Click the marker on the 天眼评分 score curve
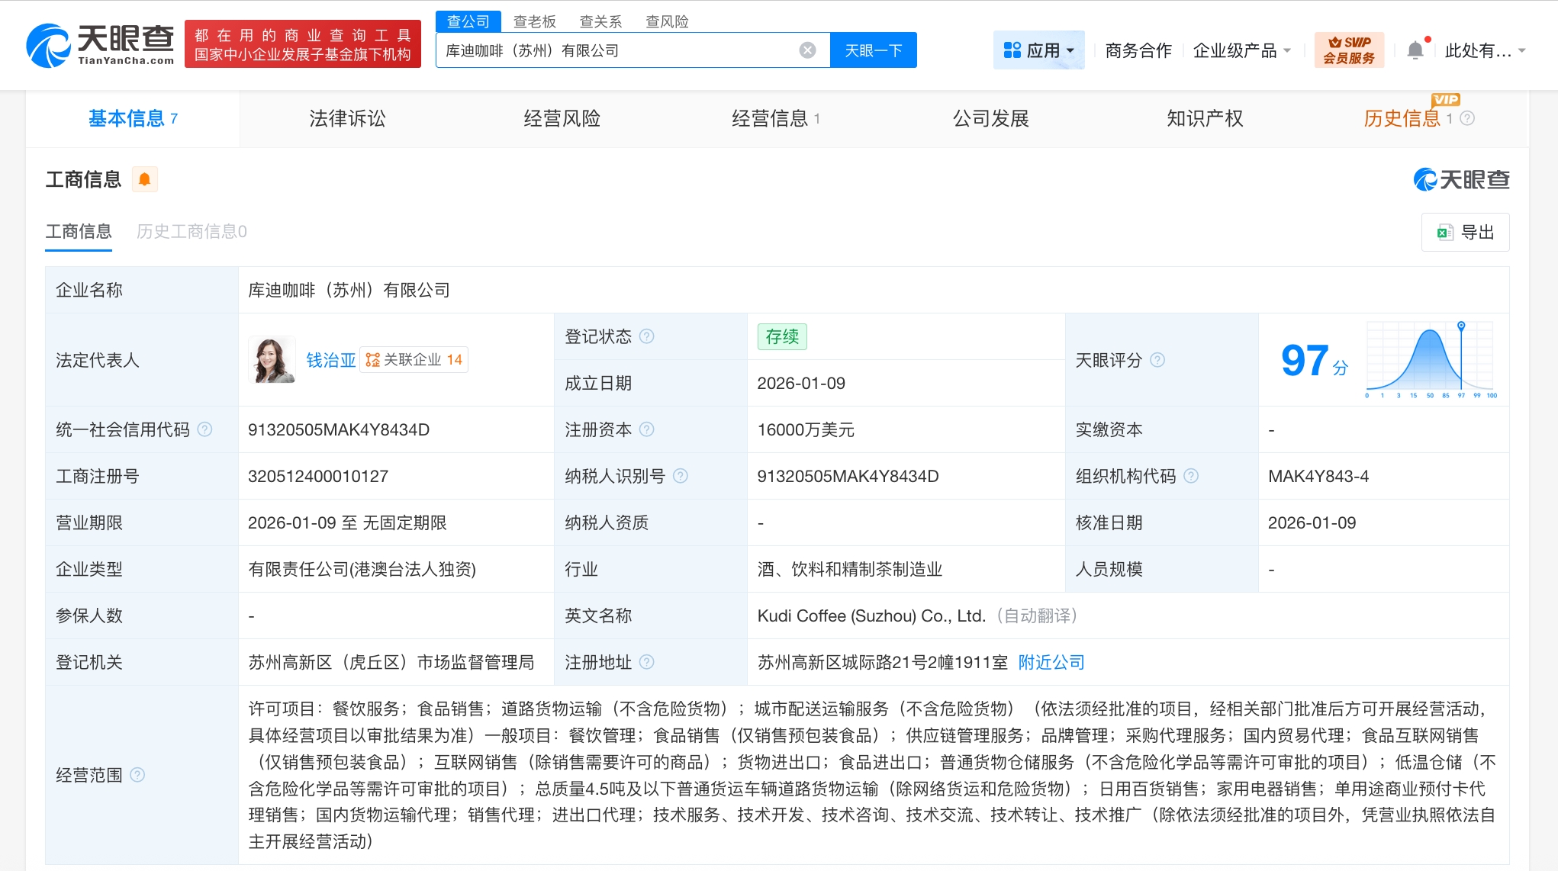The image size is (1558, 871). coord(1460,326)
